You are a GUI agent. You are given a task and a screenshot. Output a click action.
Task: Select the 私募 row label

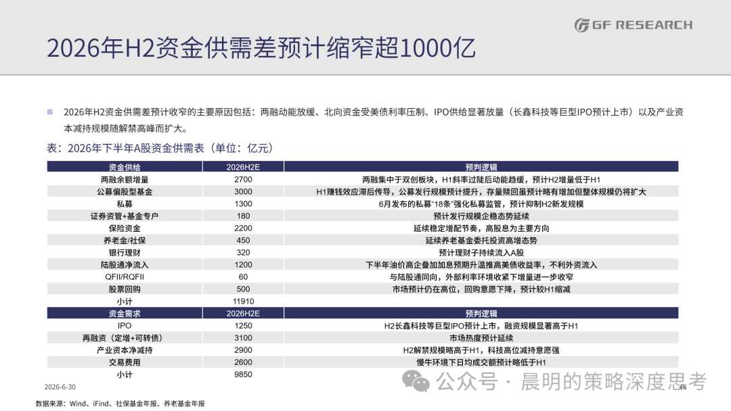(x=125, y=204)
